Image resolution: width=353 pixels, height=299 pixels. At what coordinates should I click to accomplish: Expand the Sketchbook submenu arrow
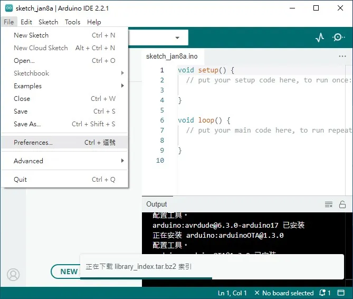(122, 73)
